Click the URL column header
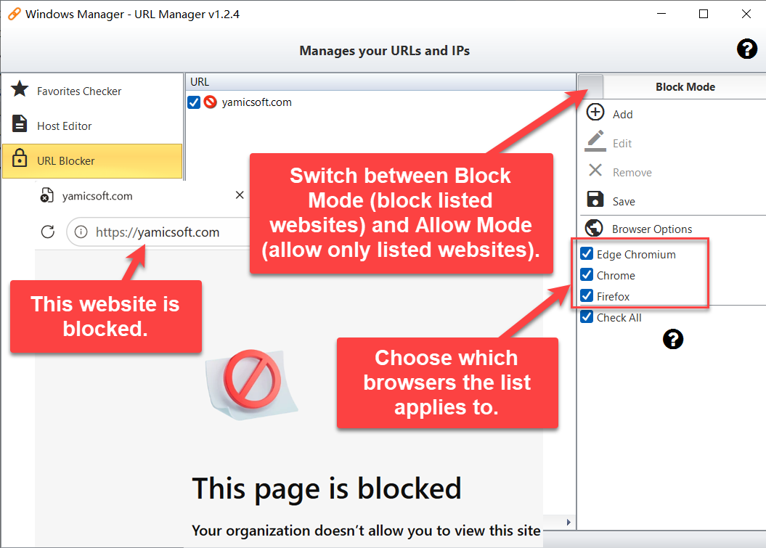 (380, 81)
